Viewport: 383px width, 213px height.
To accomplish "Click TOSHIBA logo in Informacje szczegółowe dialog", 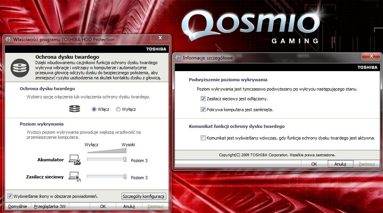I will tap(367, 67).
